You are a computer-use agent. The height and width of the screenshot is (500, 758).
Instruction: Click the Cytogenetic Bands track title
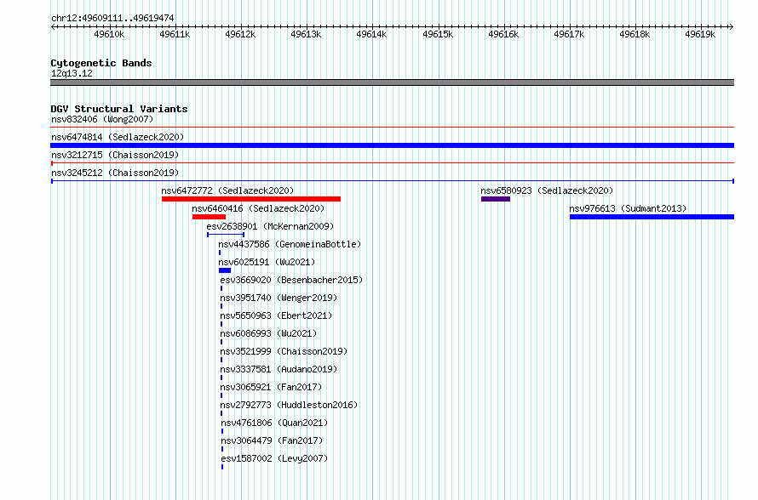tap(101, 63)
